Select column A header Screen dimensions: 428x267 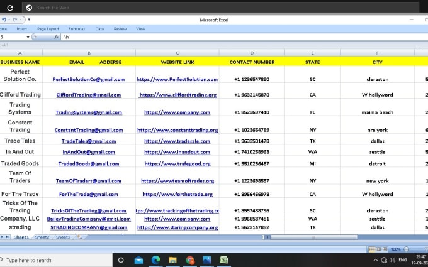click(x=20, y=53)
